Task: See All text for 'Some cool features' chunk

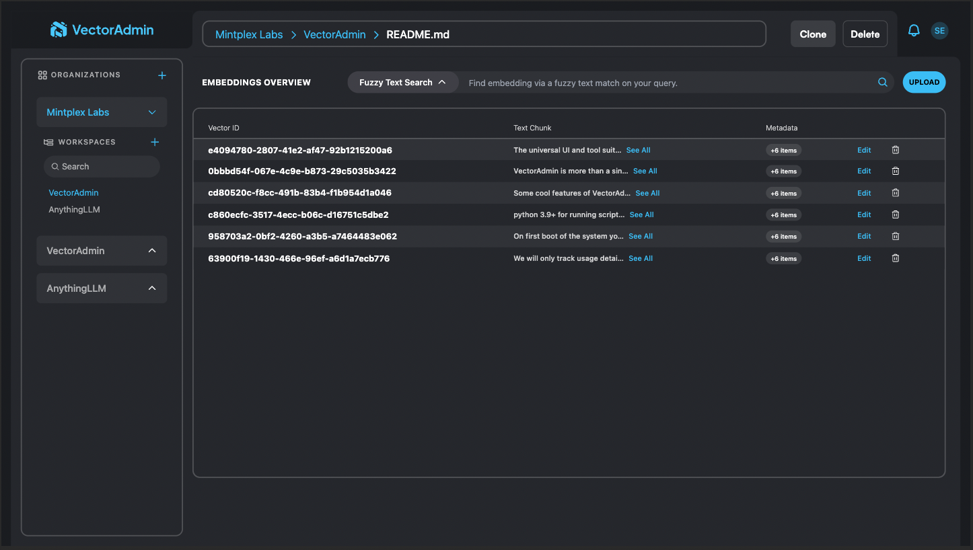Action: tap(647, 193)
